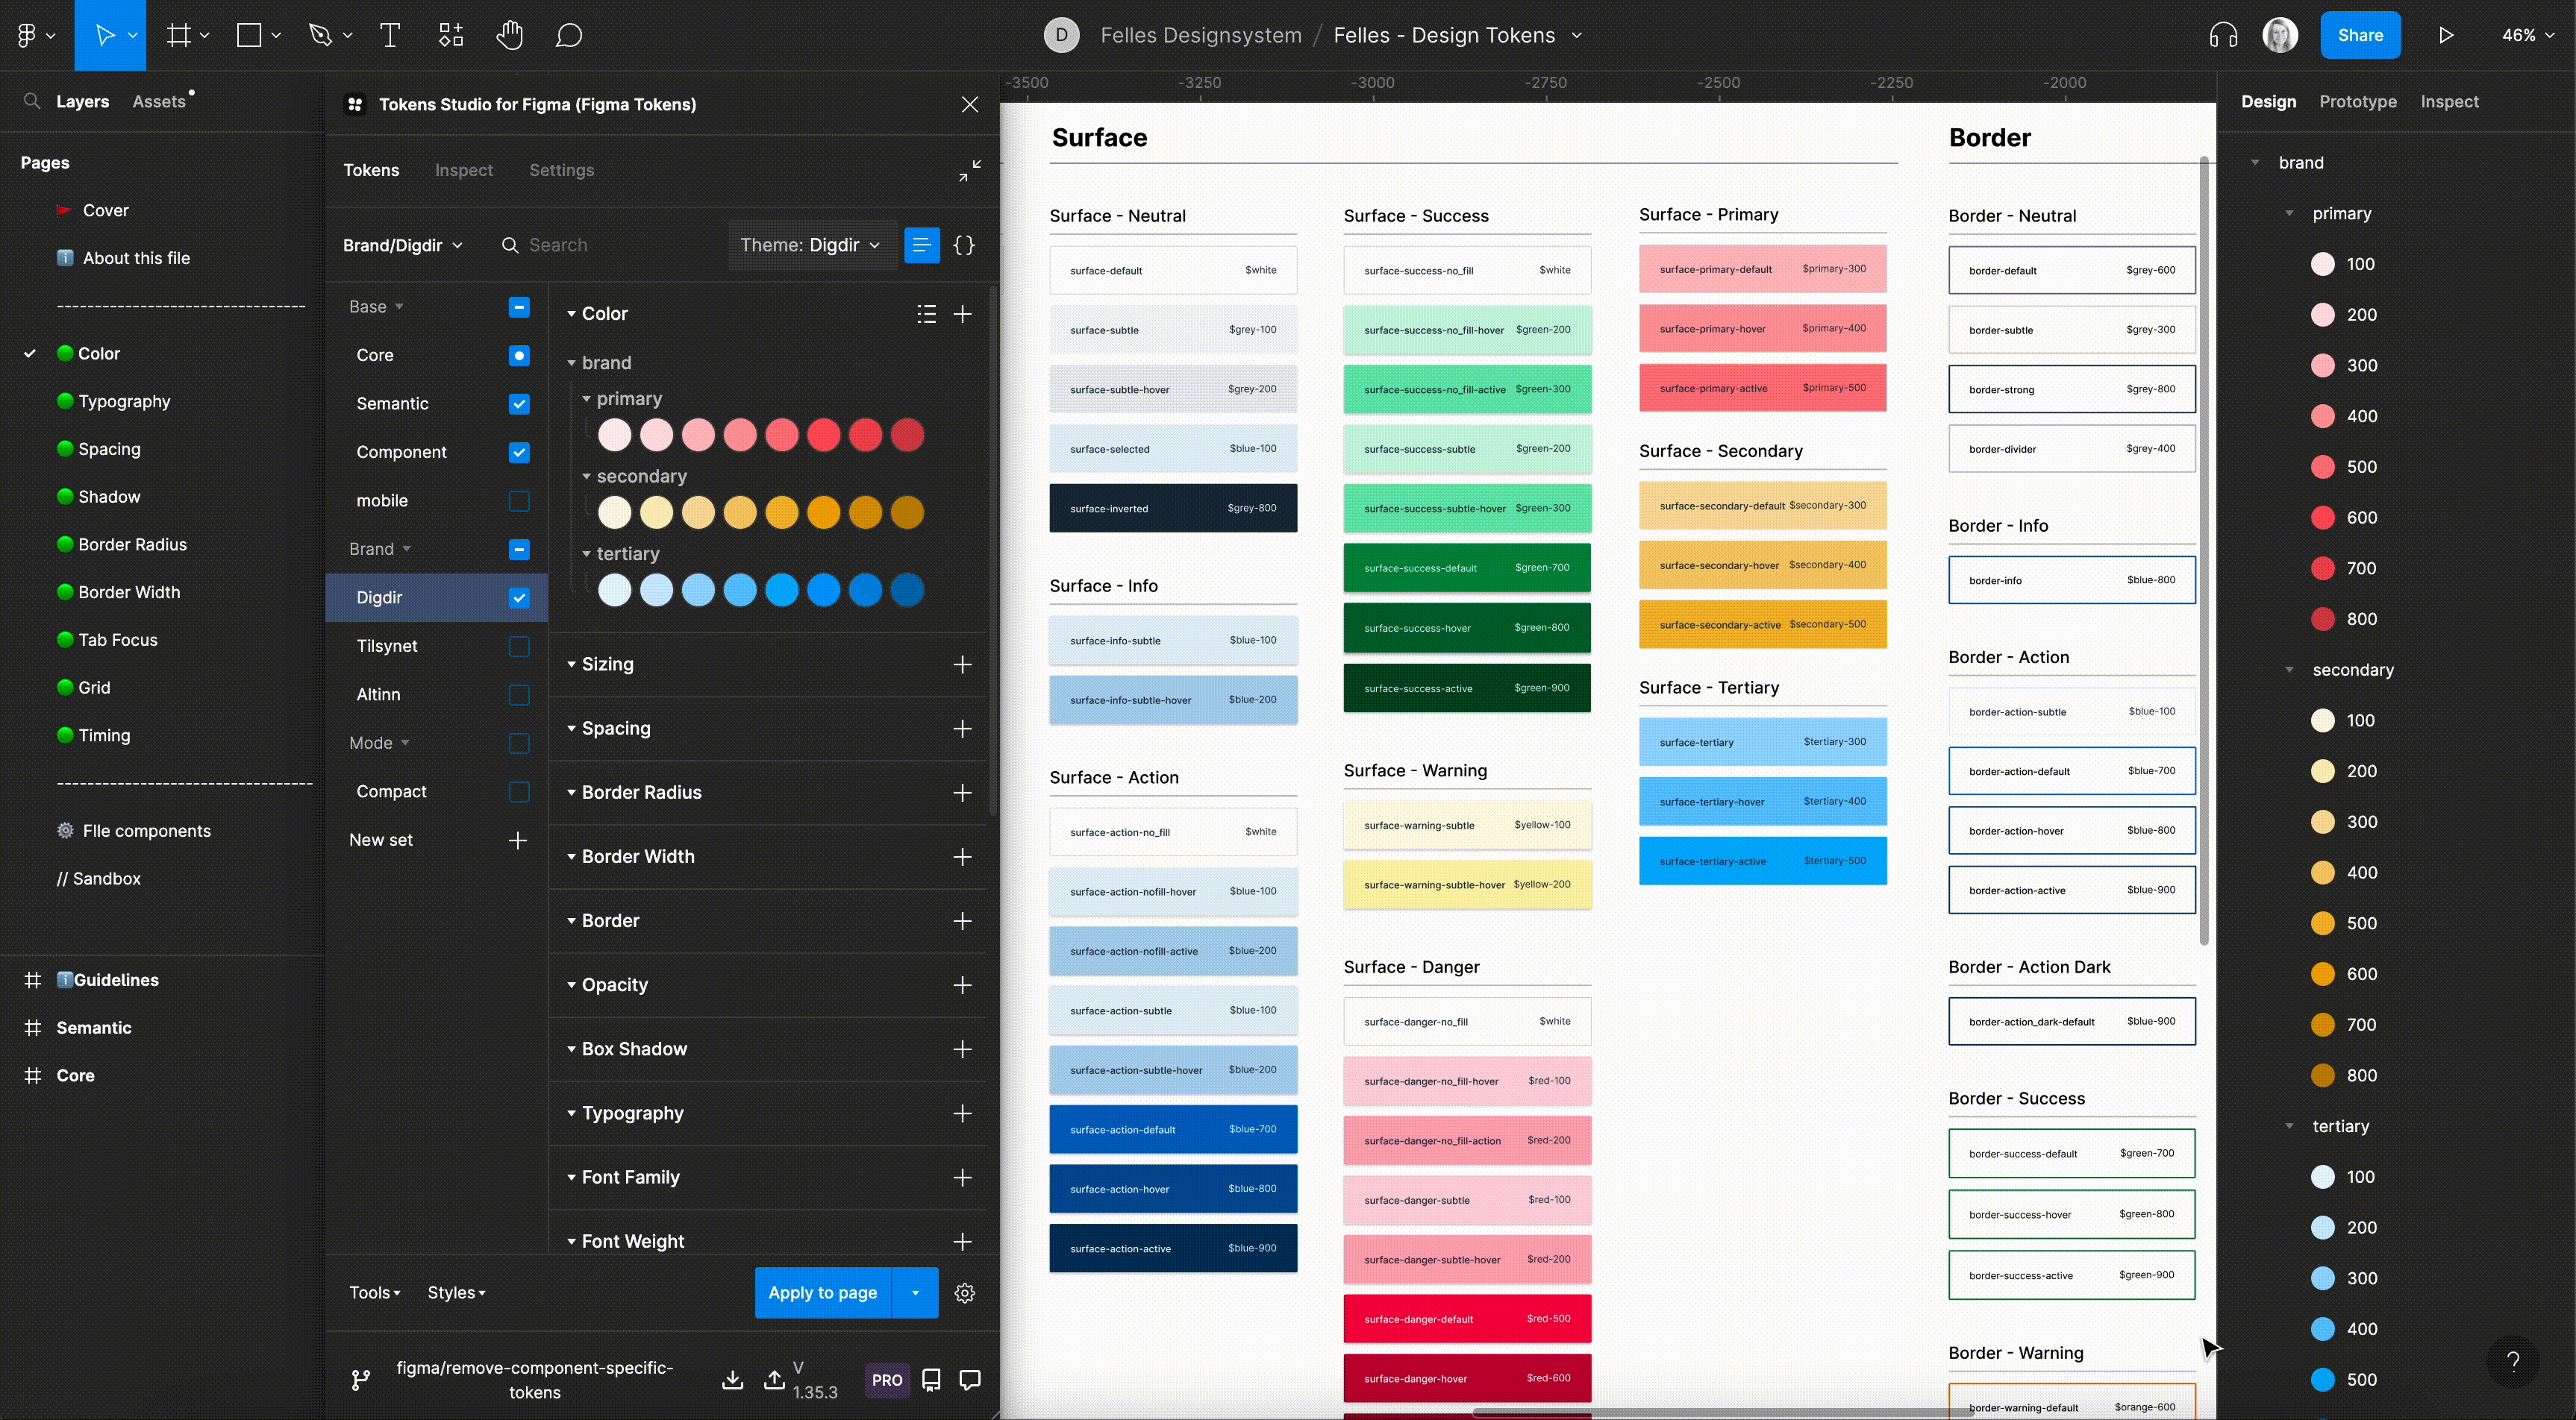Switch to JSON view in Tokens Studio
The width and height of the screenshot is (2576, 1420).
[964, 245]
